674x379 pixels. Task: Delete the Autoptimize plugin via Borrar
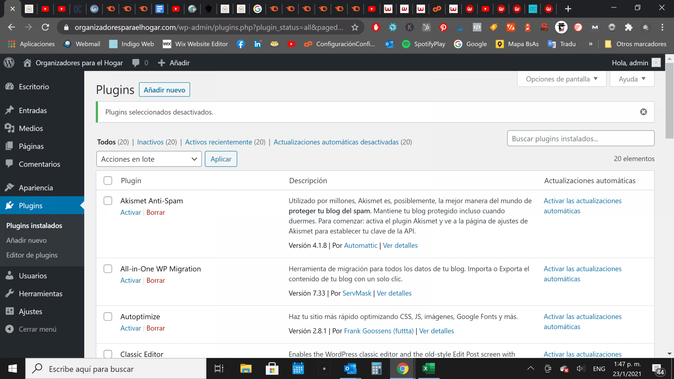(156, 328)
